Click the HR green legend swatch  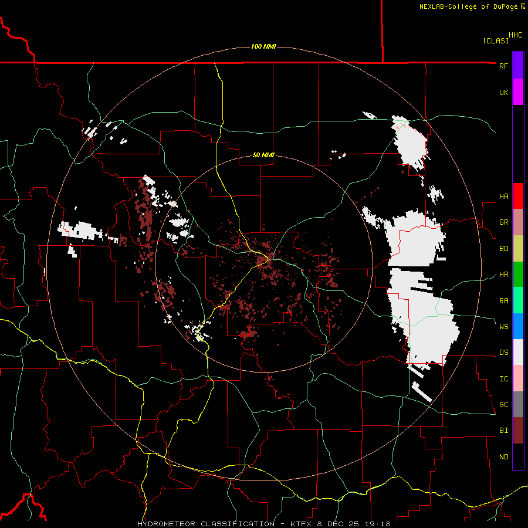[x=518, y=274]
